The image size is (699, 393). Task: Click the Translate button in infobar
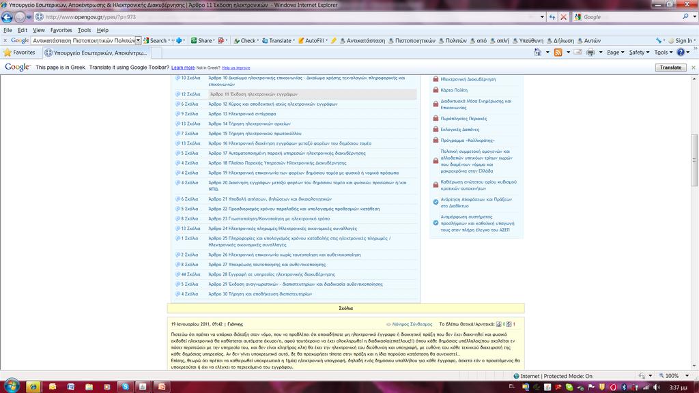(670, 68)
